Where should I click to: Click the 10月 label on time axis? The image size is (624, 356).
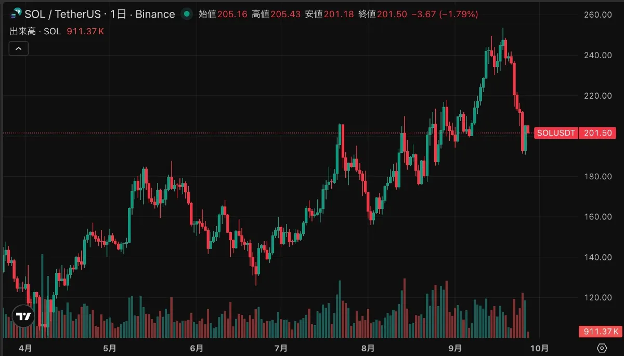coord(540,348)
